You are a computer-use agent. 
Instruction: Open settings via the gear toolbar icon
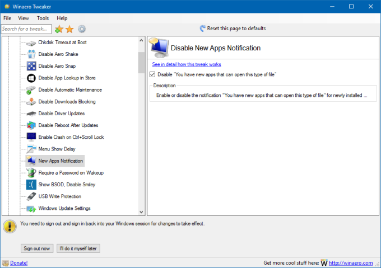coord(82,29)
